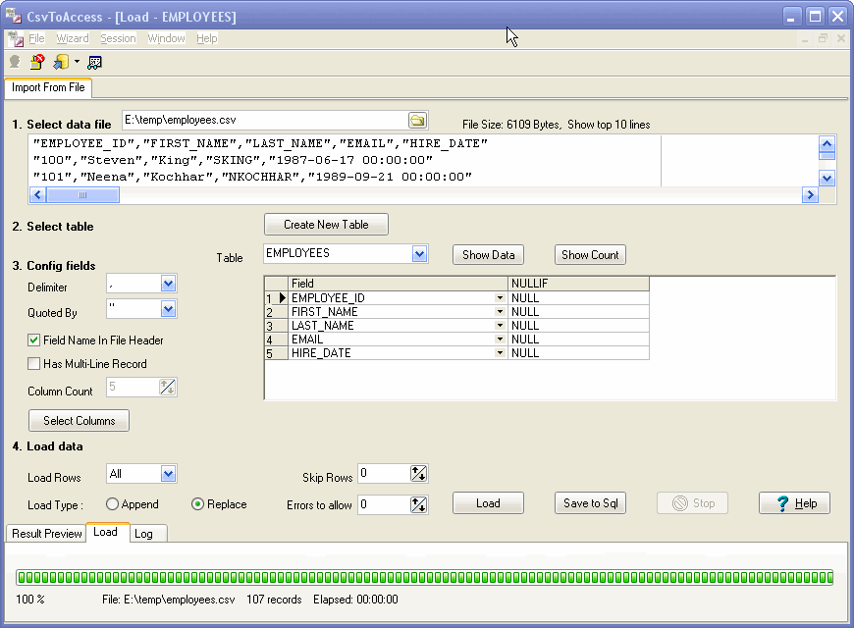Click the scheduler calendar icon in toolbar
The width and height of the screenshot is (854, 628).
(x=95, y=62)
